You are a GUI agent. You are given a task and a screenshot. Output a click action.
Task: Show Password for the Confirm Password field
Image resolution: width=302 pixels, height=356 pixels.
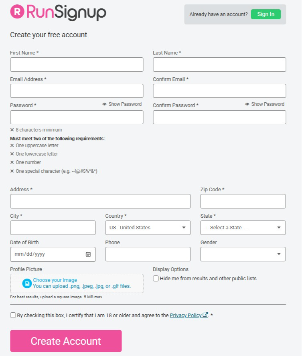click(265, 104)
